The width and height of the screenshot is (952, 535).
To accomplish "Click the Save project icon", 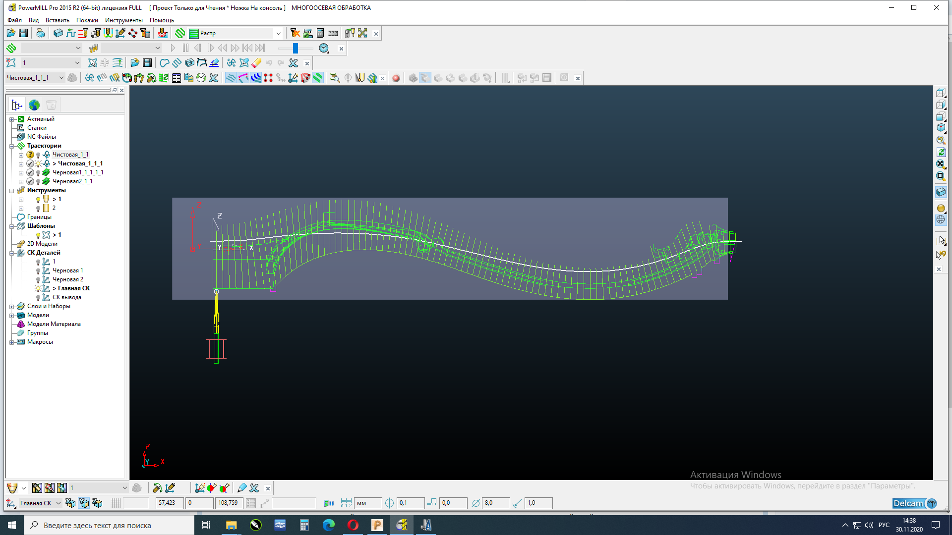I will [x=23, y=33].
